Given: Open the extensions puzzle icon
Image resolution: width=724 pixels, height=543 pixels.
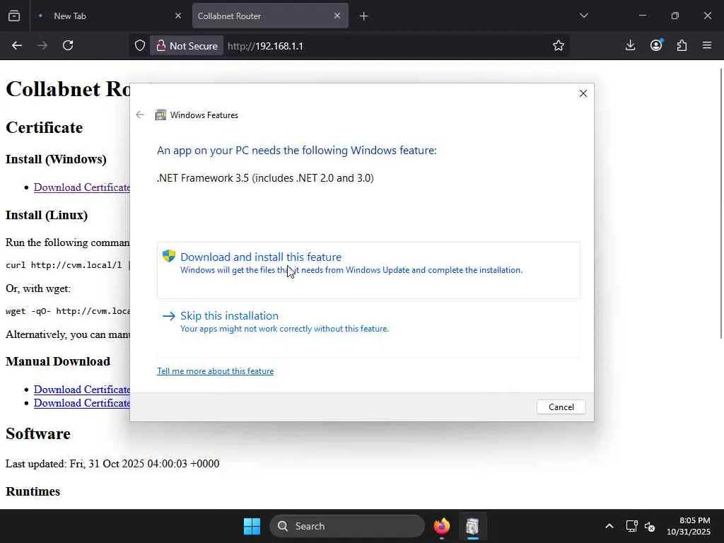Looking at the screenshot, I should coord(682,46).
